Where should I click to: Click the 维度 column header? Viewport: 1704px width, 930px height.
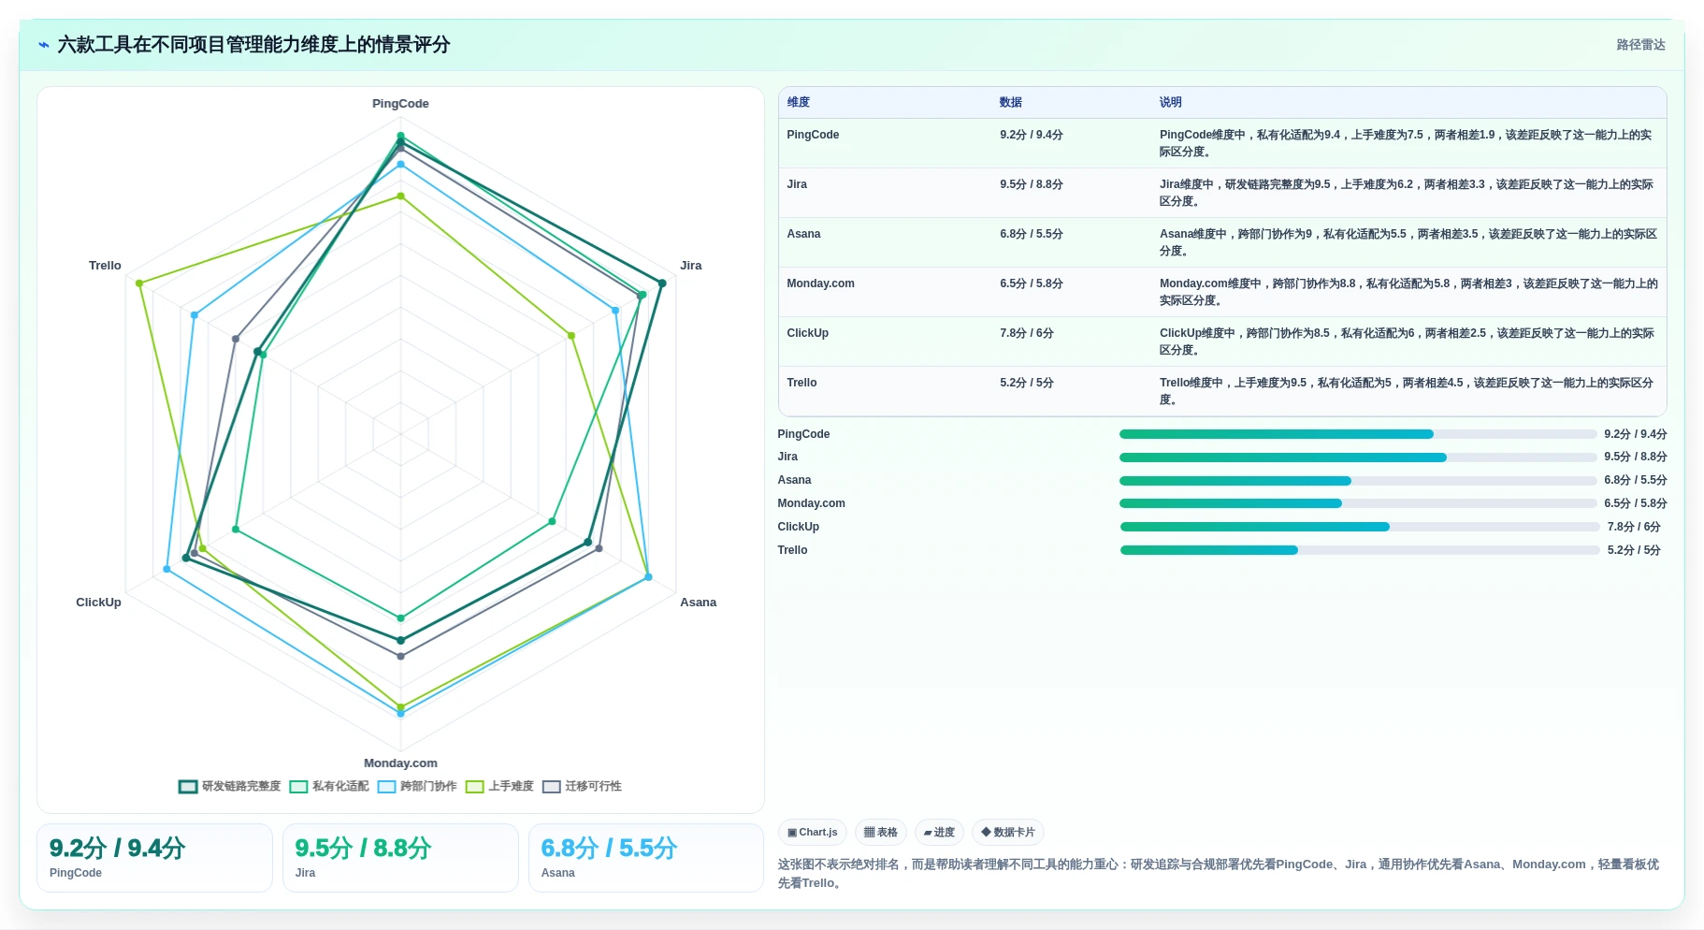[798, 102]
